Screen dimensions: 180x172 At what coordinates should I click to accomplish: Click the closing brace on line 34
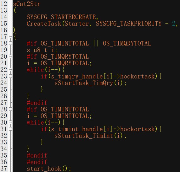pos(28,149)
